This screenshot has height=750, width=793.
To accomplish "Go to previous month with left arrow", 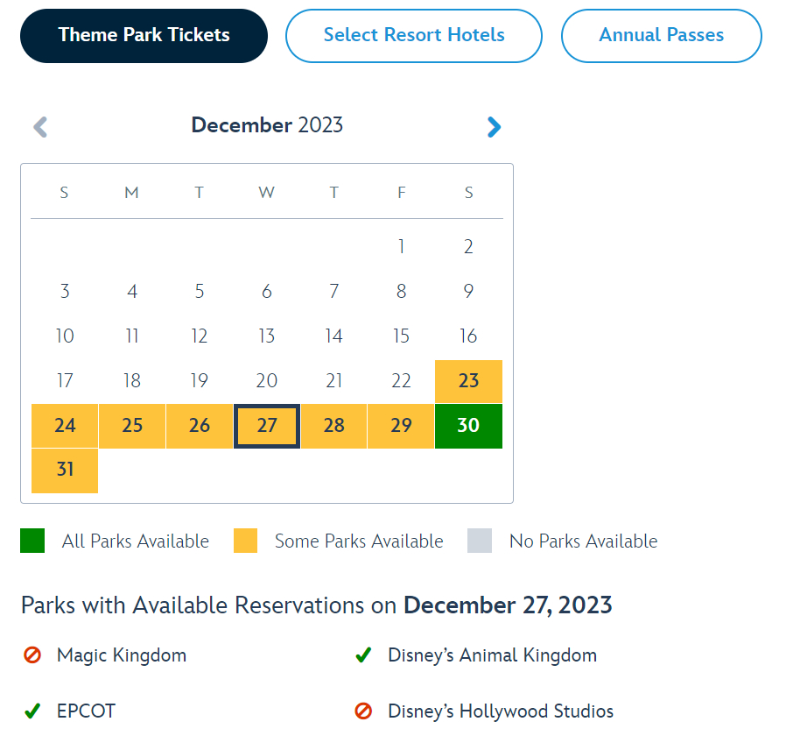I will 40,127.
